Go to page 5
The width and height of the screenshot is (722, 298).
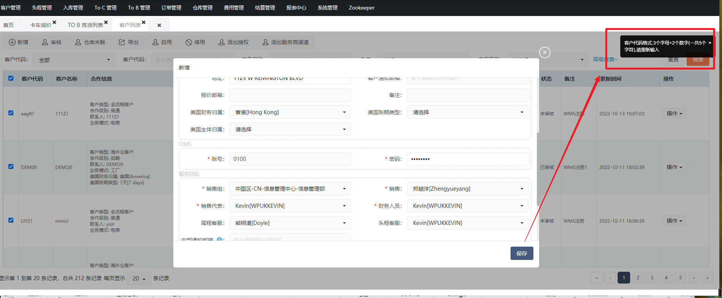click(x=680, y=278)
